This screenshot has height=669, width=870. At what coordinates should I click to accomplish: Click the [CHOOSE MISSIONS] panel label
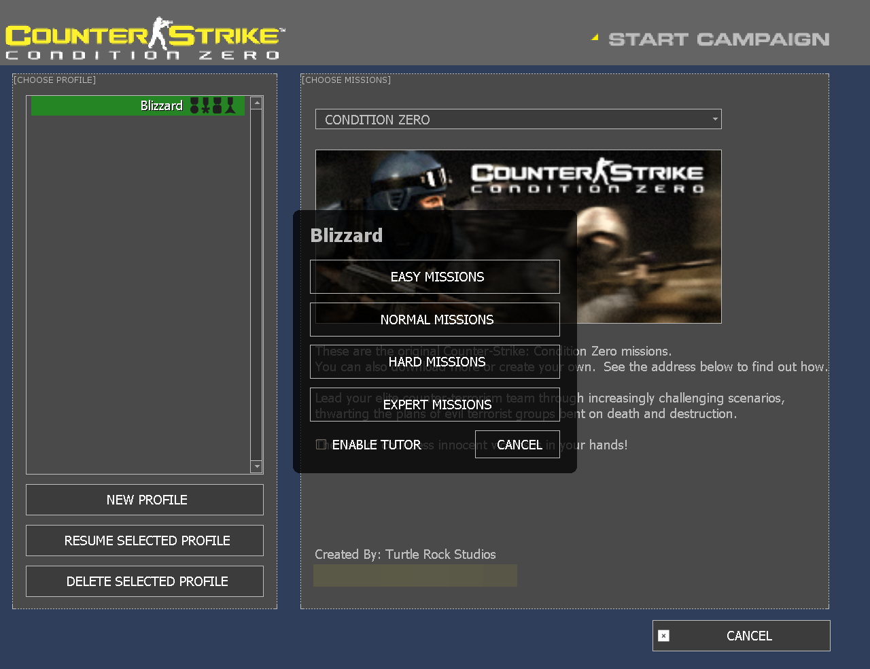point(347,80)
